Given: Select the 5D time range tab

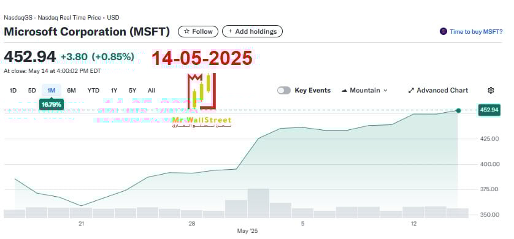Looking at the screenshot, I should (x=32, y=91).
